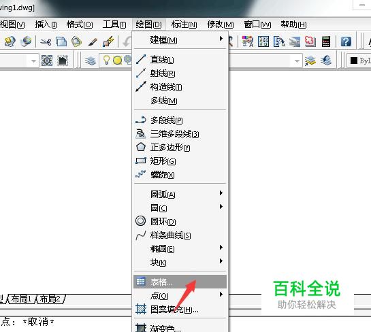
Task: Open the Sheet Set Manager icon
Action: [x=295, y=42]
